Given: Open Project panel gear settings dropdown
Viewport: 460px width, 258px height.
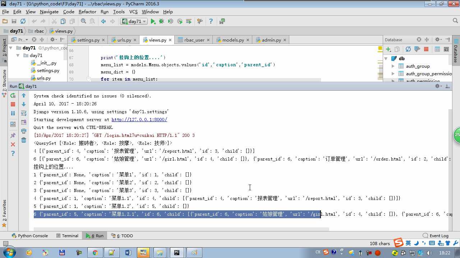Looking at the screenshot, I should [53, 40].
